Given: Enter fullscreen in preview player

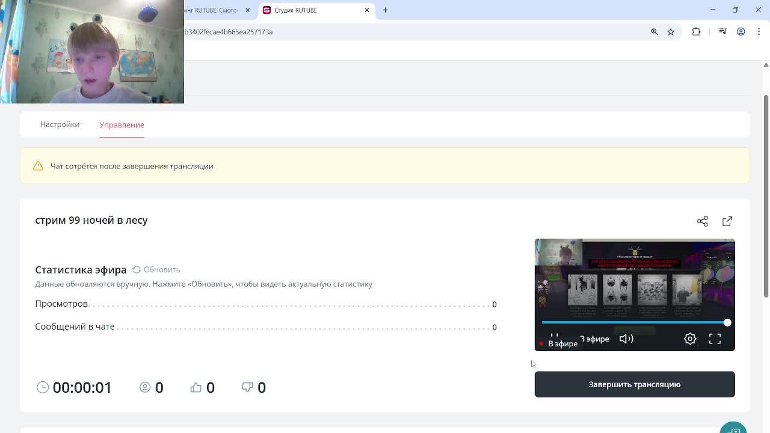Looking at the screenshot, I should (715, 339).
